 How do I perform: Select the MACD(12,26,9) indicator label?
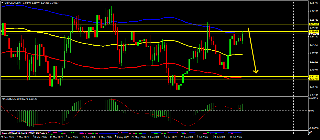point(10,99)
